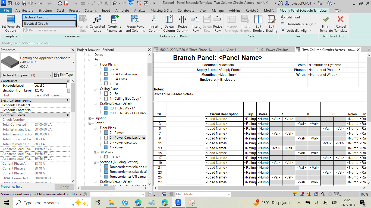The width and height of the screenshot is (371, 208).
Task: Toggle the 1 - Ceiling Elec Copy 1 checkbox
Action: 106,99
